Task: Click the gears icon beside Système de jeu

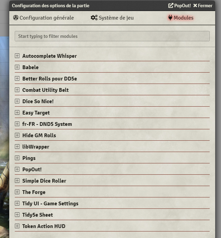Action: coord(94,18)
